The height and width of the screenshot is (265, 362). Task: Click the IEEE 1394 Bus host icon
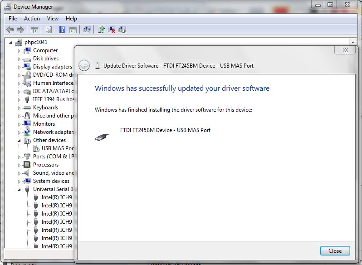[27, 99]
